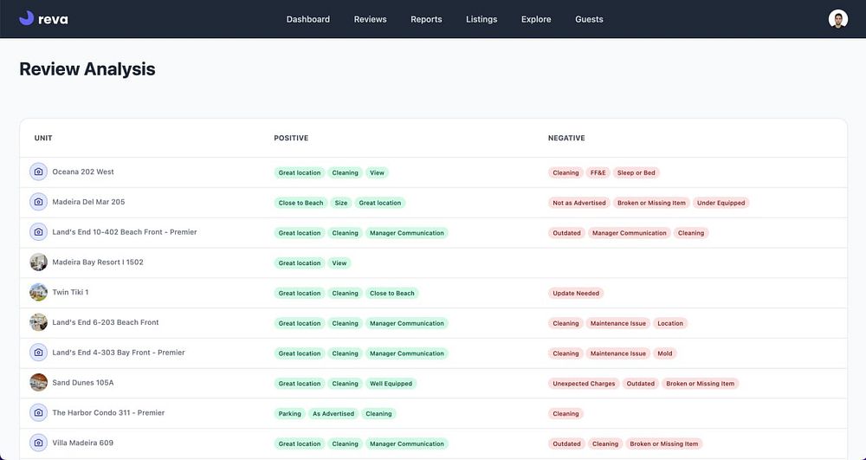Click View tag for Oceana 202 West
The height and width of the screenshot is (460, 866).
click(378, 173)
